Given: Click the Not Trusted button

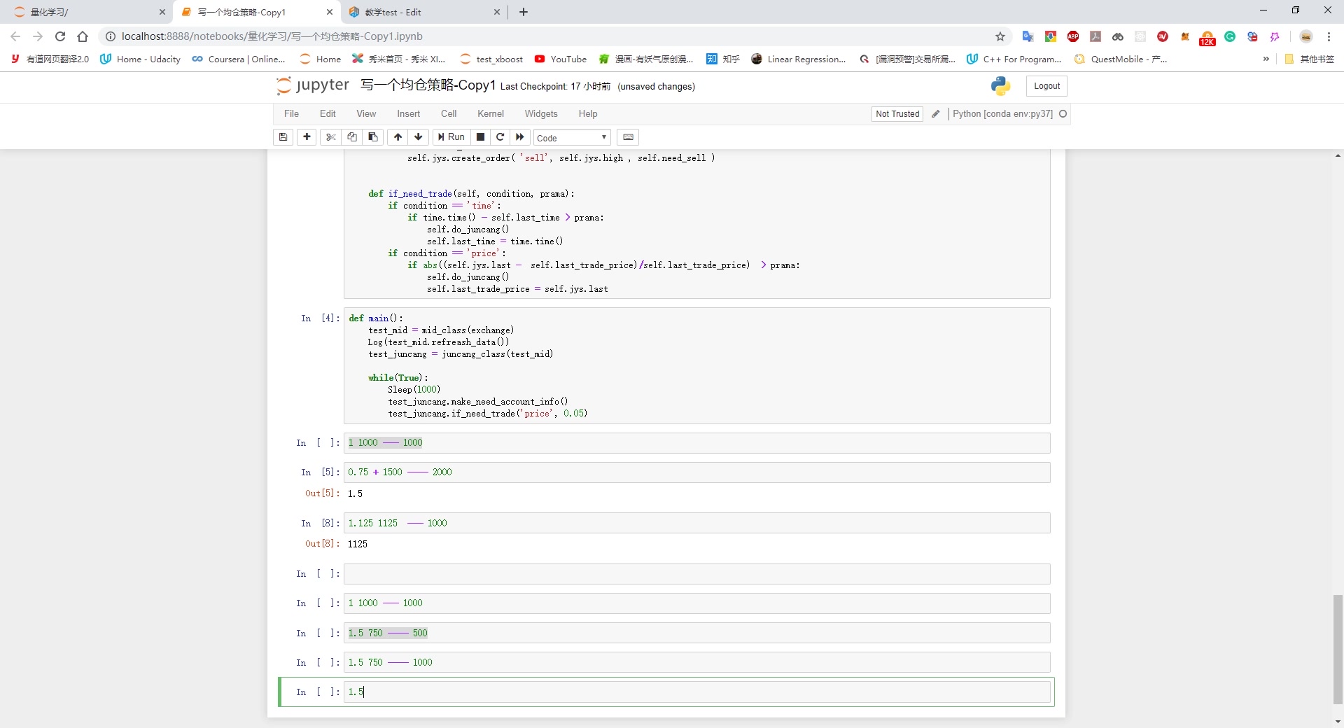Looking at the screenshot, I should click(x=897, y=114).
